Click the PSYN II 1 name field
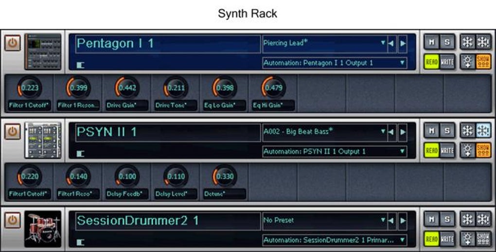 [168, 133]
